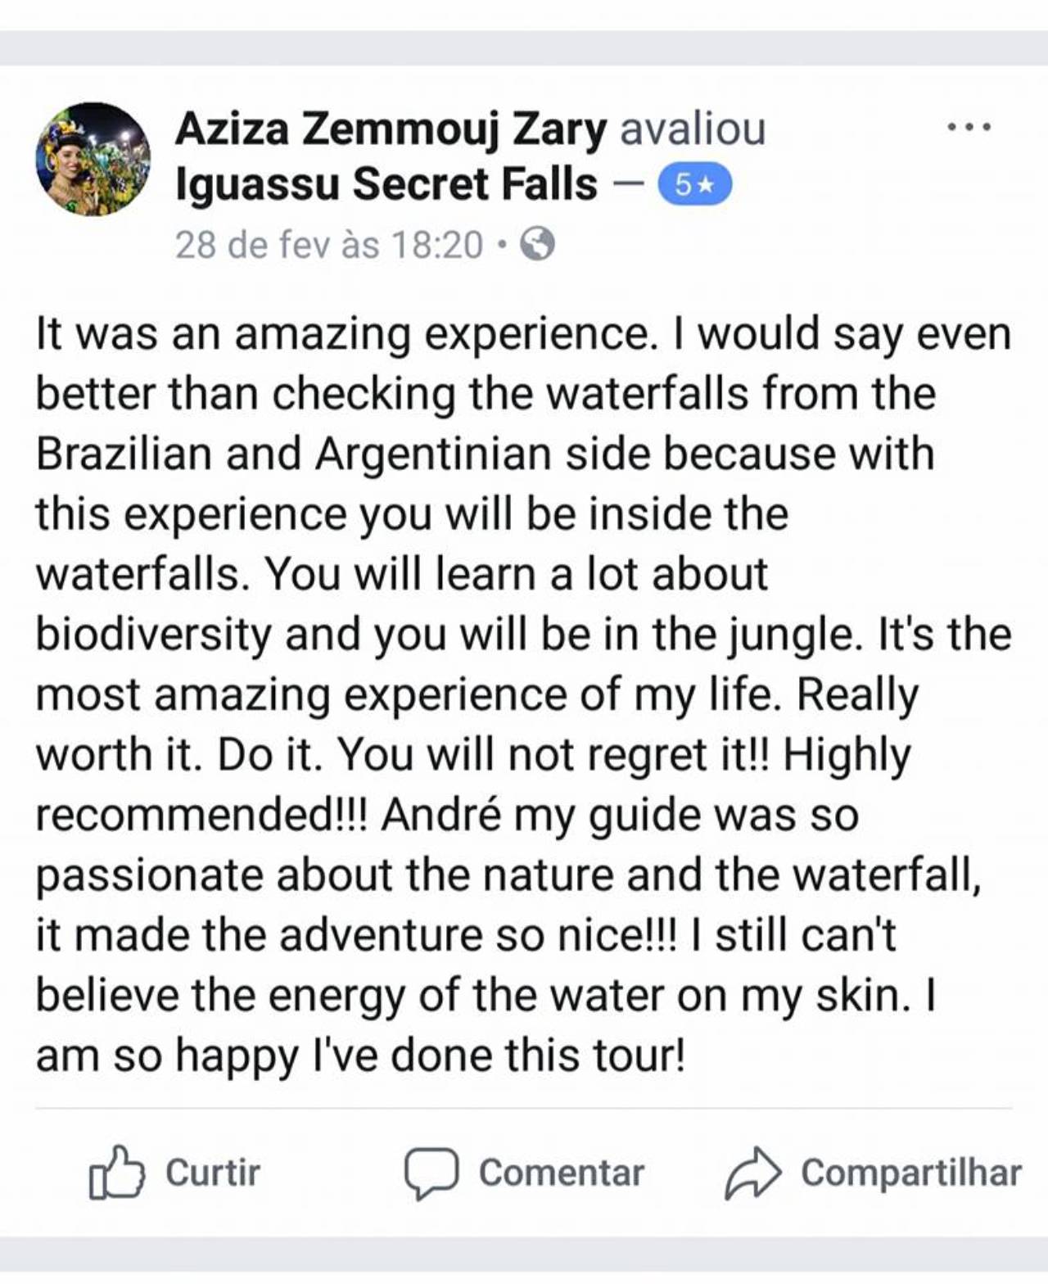This screenshot has height=1284, width=1048.
Task: Visit the Iguassu Secret Falls page link
Action: coord(386,184)
